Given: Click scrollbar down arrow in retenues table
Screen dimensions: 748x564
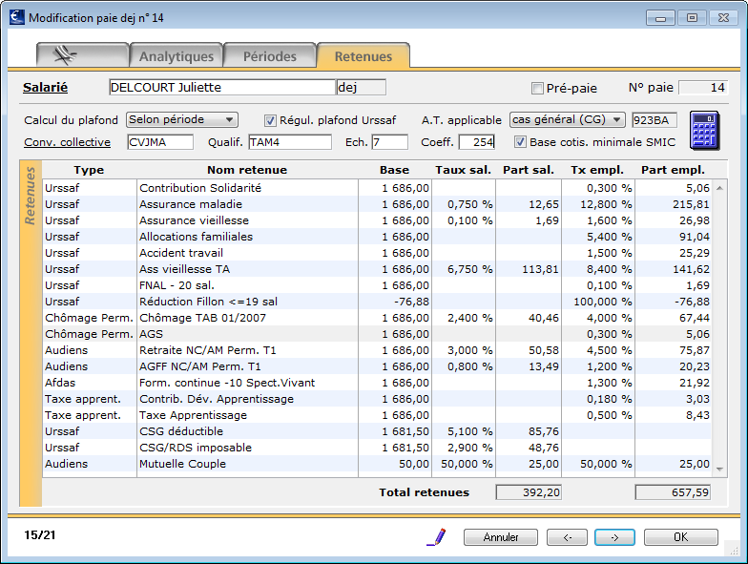Looking at the screenshot, I should coord(719,470).
